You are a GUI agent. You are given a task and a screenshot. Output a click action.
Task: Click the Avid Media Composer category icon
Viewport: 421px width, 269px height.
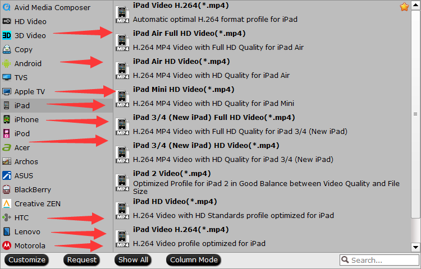coord(7,7)
